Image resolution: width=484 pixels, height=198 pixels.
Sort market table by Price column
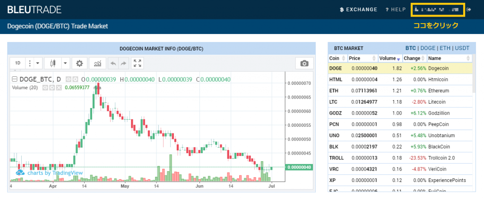(x=363, y=58)
